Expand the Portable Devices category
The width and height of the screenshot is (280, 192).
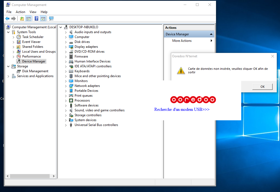pyautogui.click(x=66, y=91)
